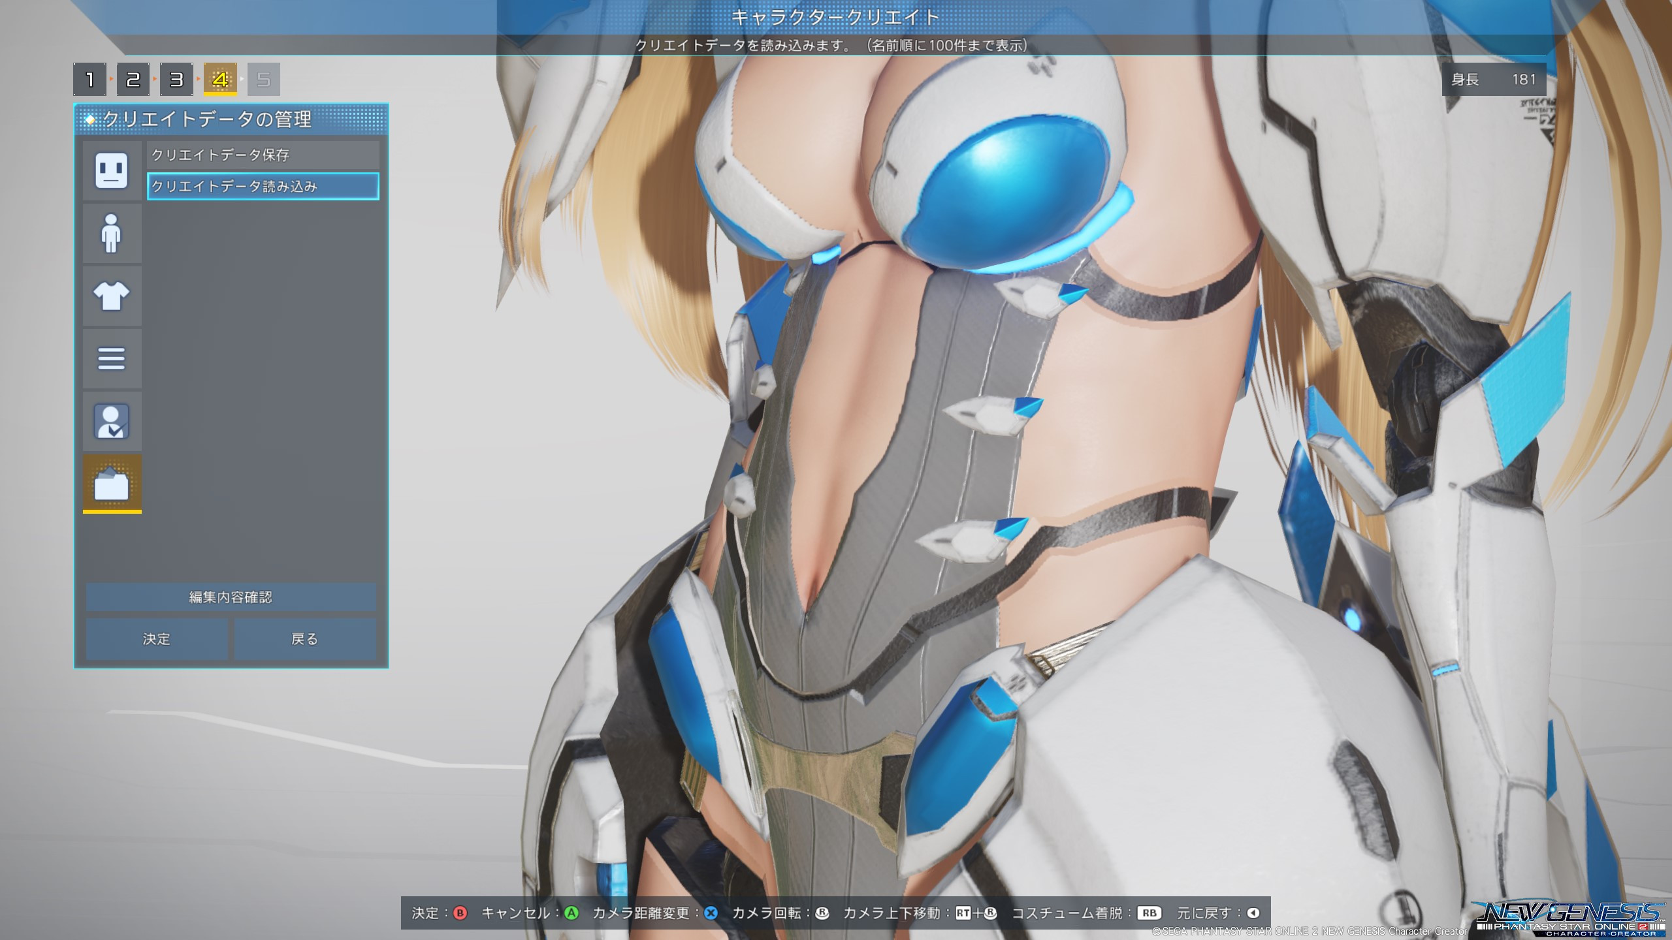Screen dimensions: 1672x940
Task: Choose クリエイトデータ読み込み menu entry
Action: pos(263,186)
